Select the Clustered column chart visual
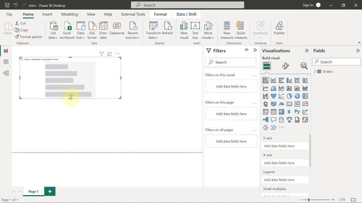Screen dimensions: 362x203 tap(289, 80)
